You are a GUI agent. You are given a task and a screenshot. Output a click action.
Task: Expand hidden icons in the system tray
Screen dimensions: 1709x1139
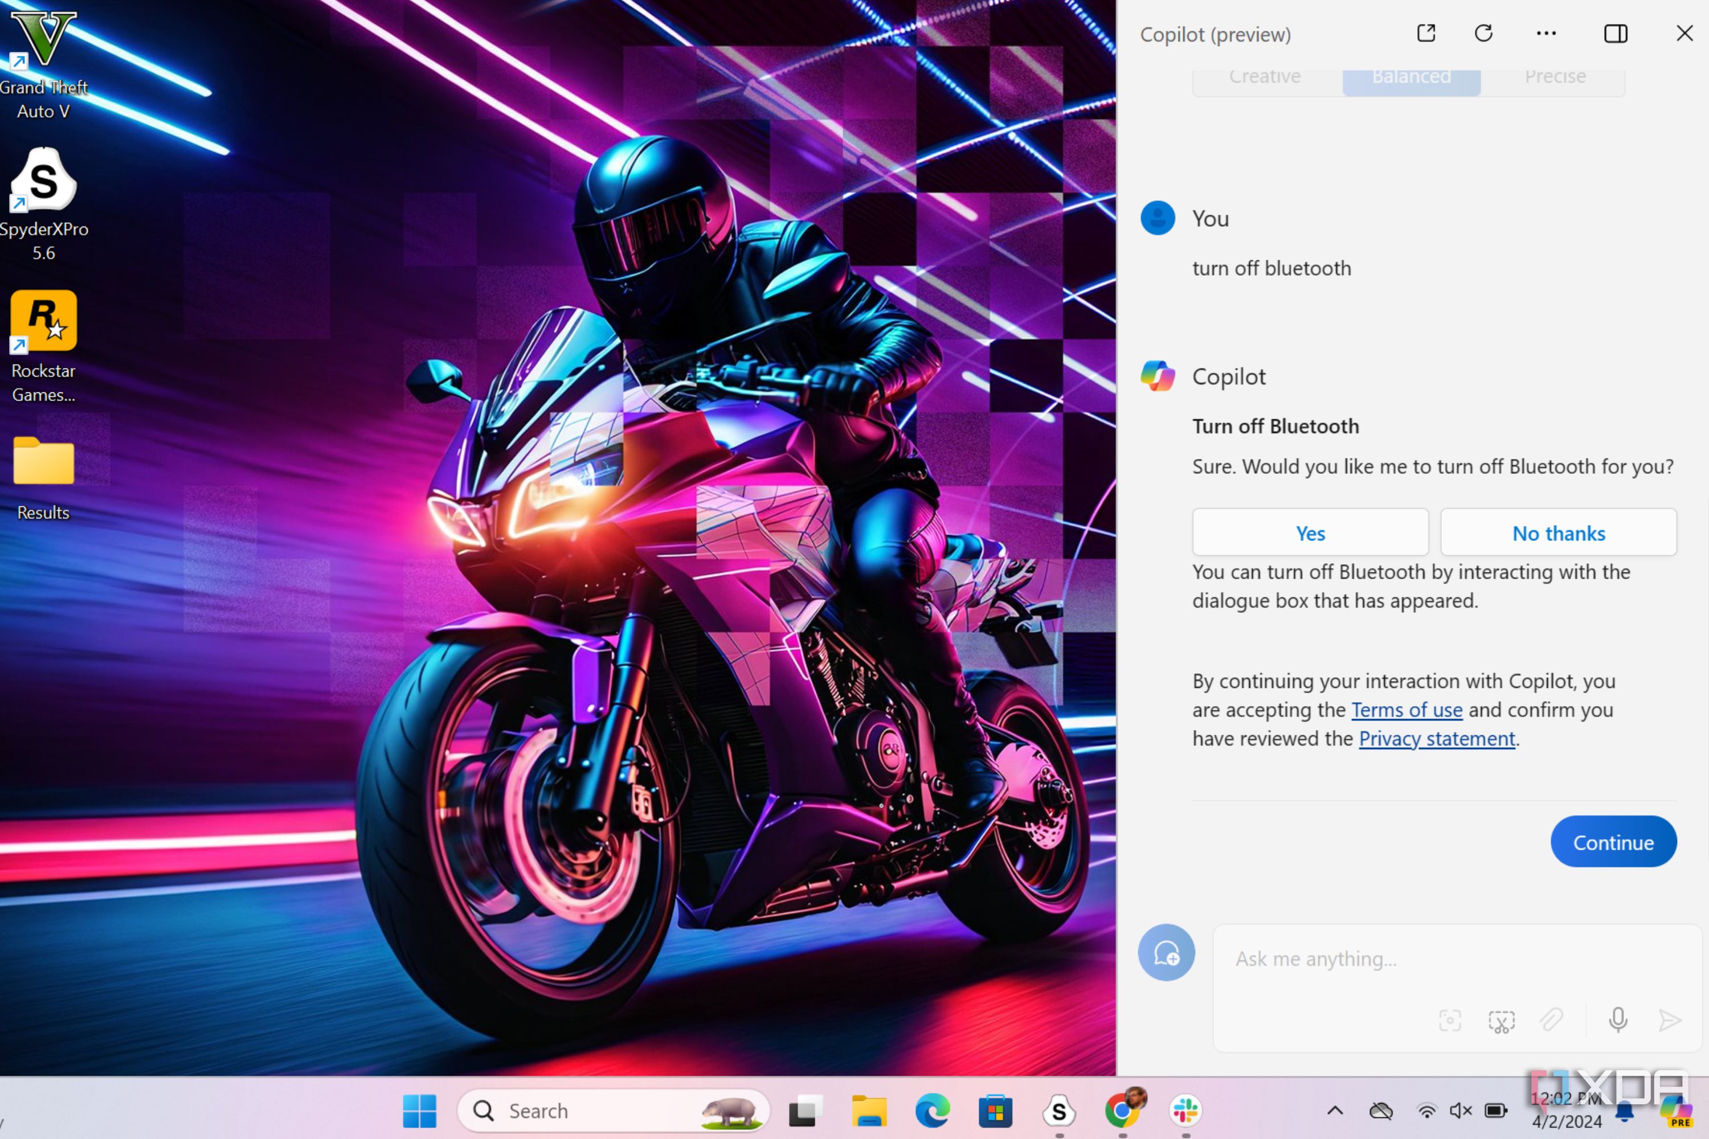1335,1111
